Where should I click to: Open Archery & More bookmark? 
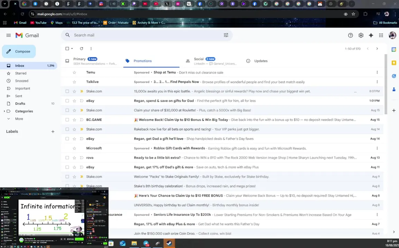(149, 23)
